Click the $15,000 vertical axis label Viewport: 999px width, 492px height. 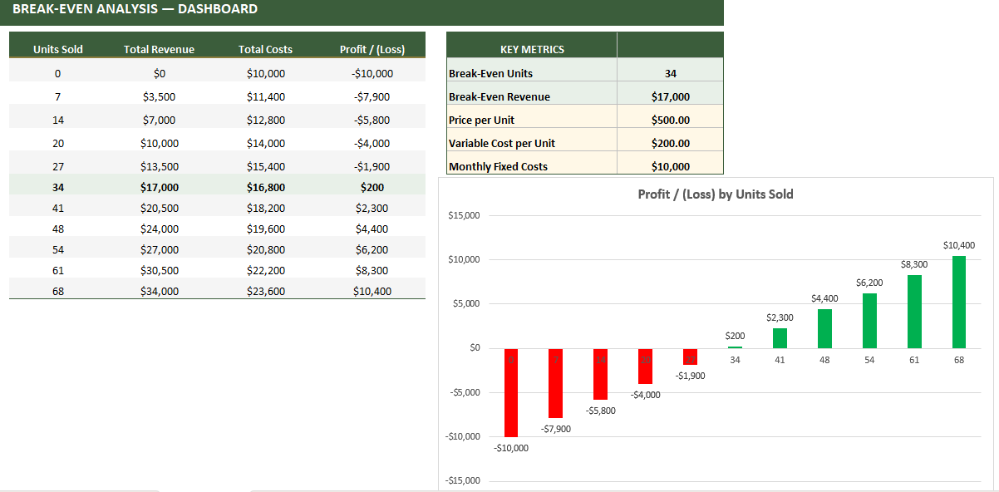point(465,214)
